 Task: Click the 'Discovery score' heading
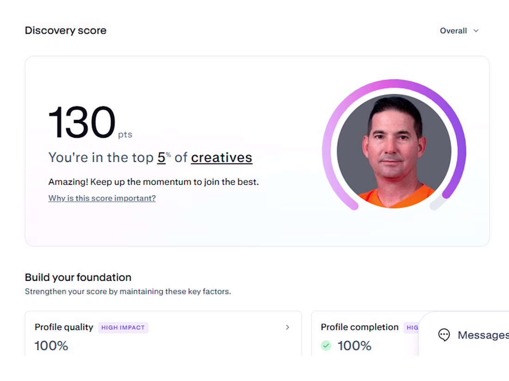pyautogui.click(x=66, y=30)
